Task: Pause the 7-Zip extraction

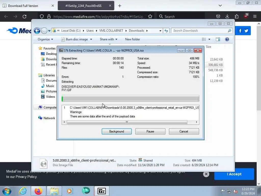Action: (x=150, y=131)
